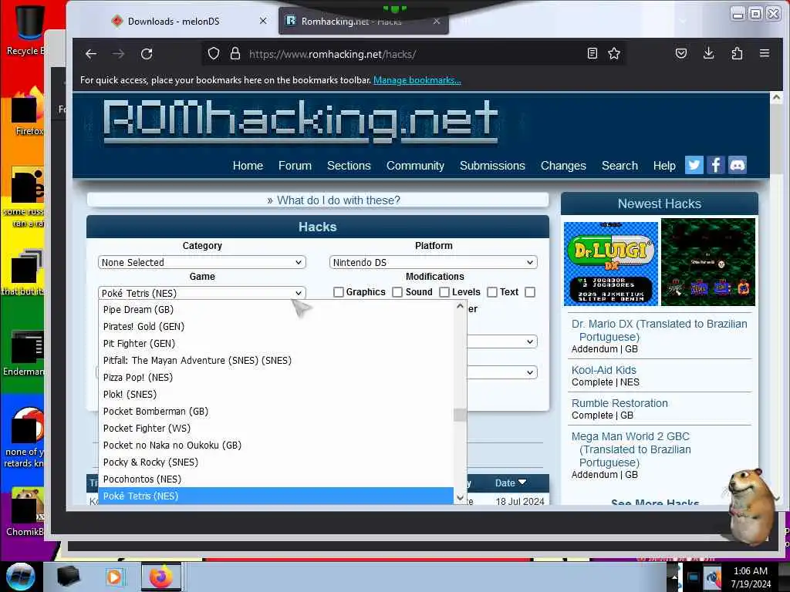Image resolution: width=790 pixels, height=592 pixels.
Task: Open the Romhacking Facebook icon
Action: pyautogui.click(x=715, y=165)
